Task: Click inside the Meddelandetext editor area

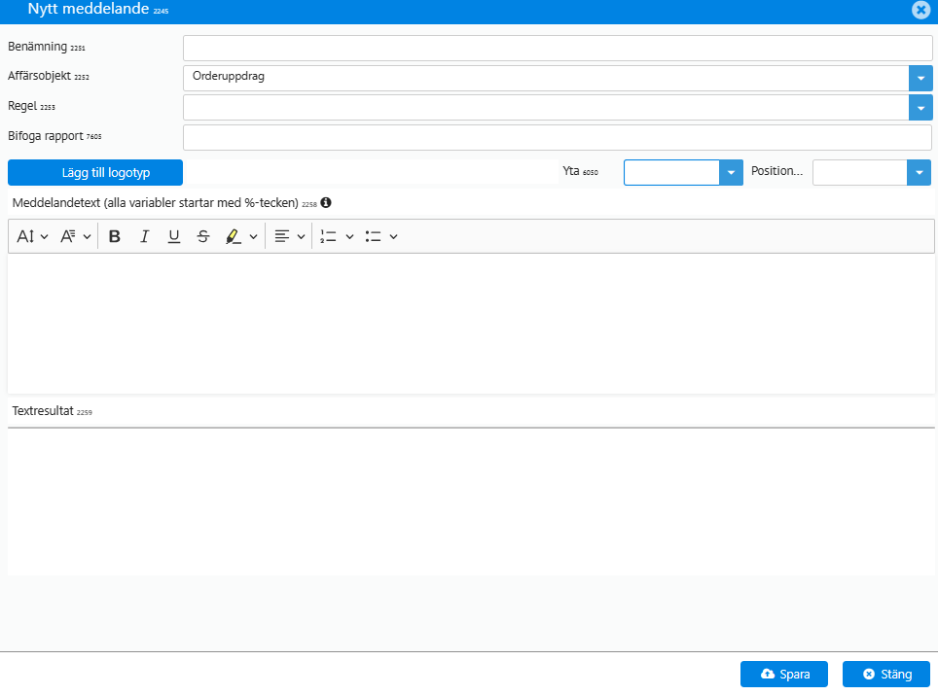Action: pyautogui.click(x=471, y=324)
